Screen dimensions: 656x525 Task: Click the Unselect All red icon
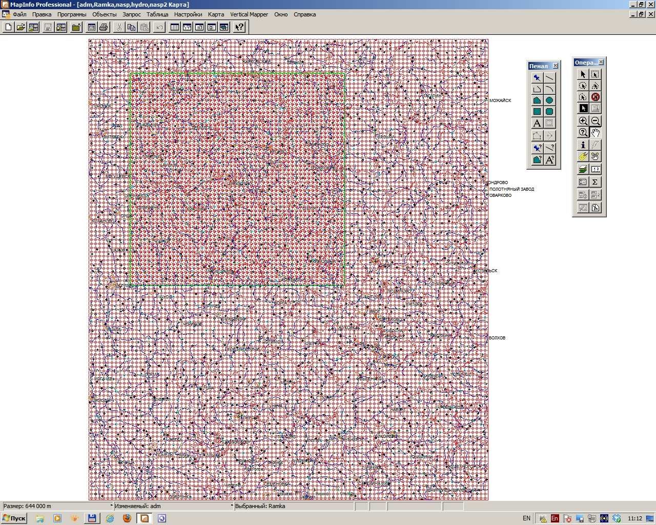[x=595, y=97]
